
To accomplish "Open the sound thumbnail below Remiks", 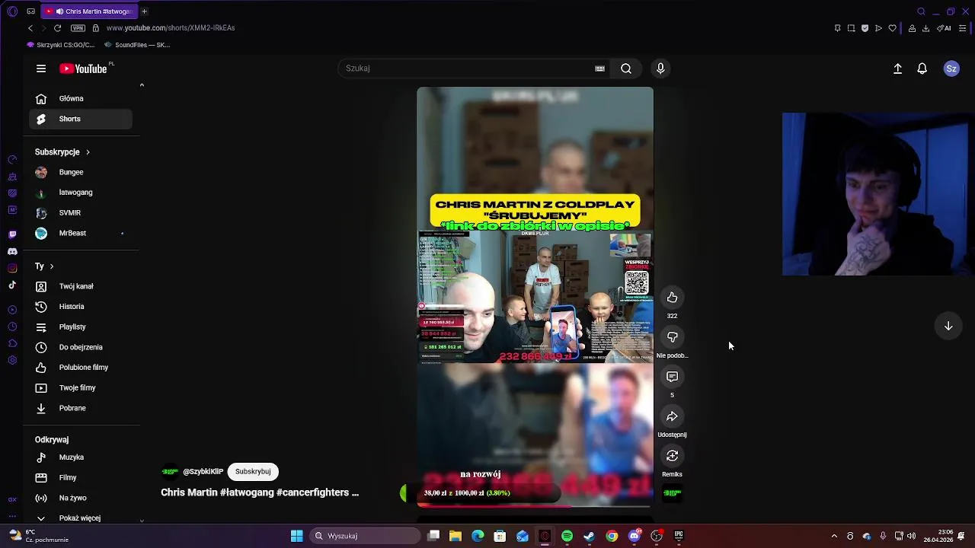I will 672,493.
